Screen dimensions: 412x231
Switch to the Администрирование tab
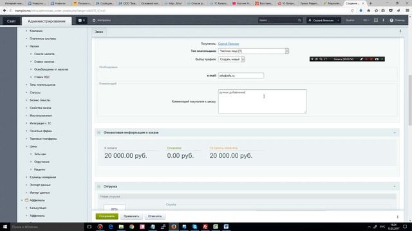46,21
